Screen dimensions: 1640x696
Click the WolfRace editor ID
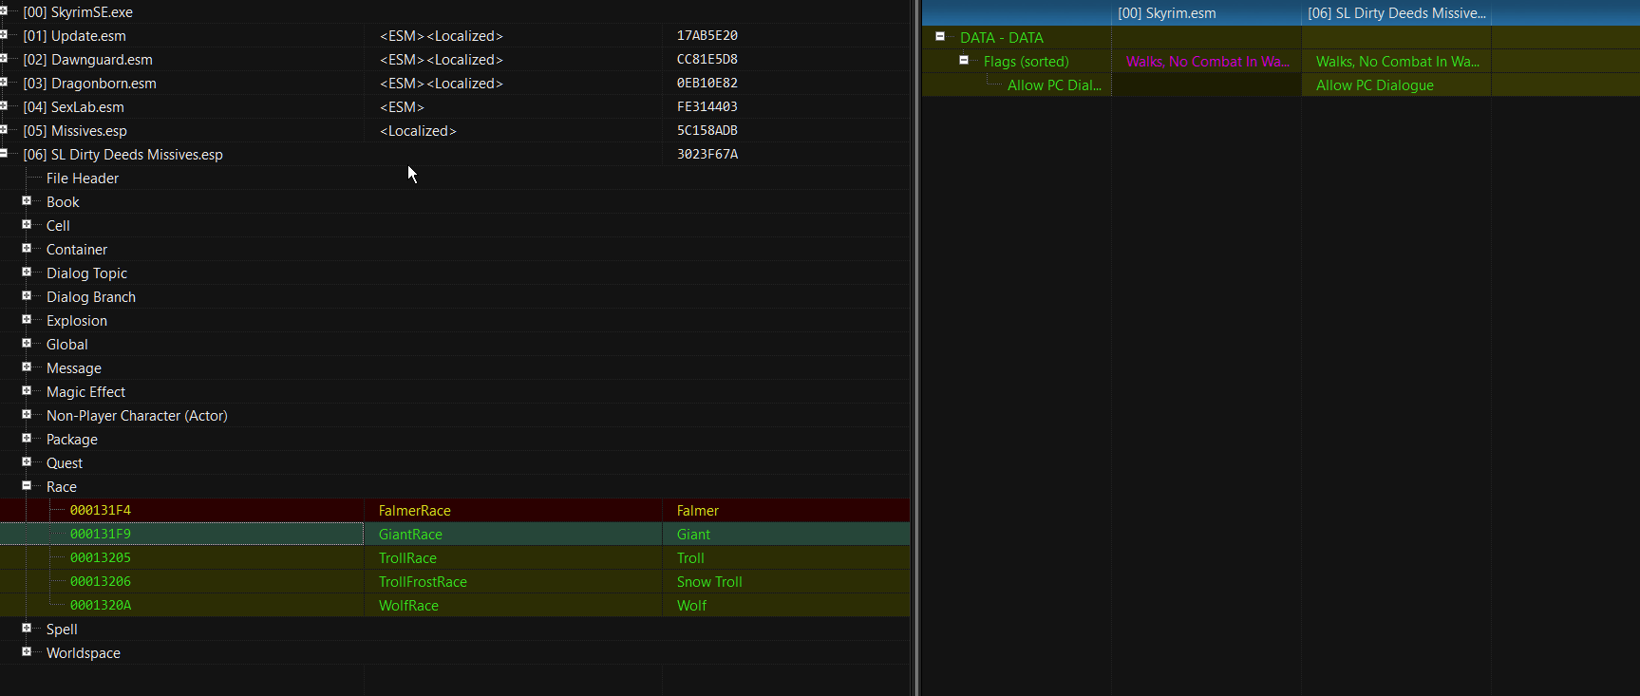click(x=408, y=606)
